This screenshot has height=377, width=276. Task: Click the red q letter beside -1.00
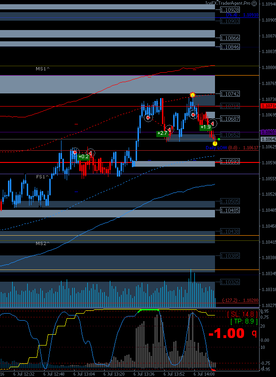pos(254,333)
